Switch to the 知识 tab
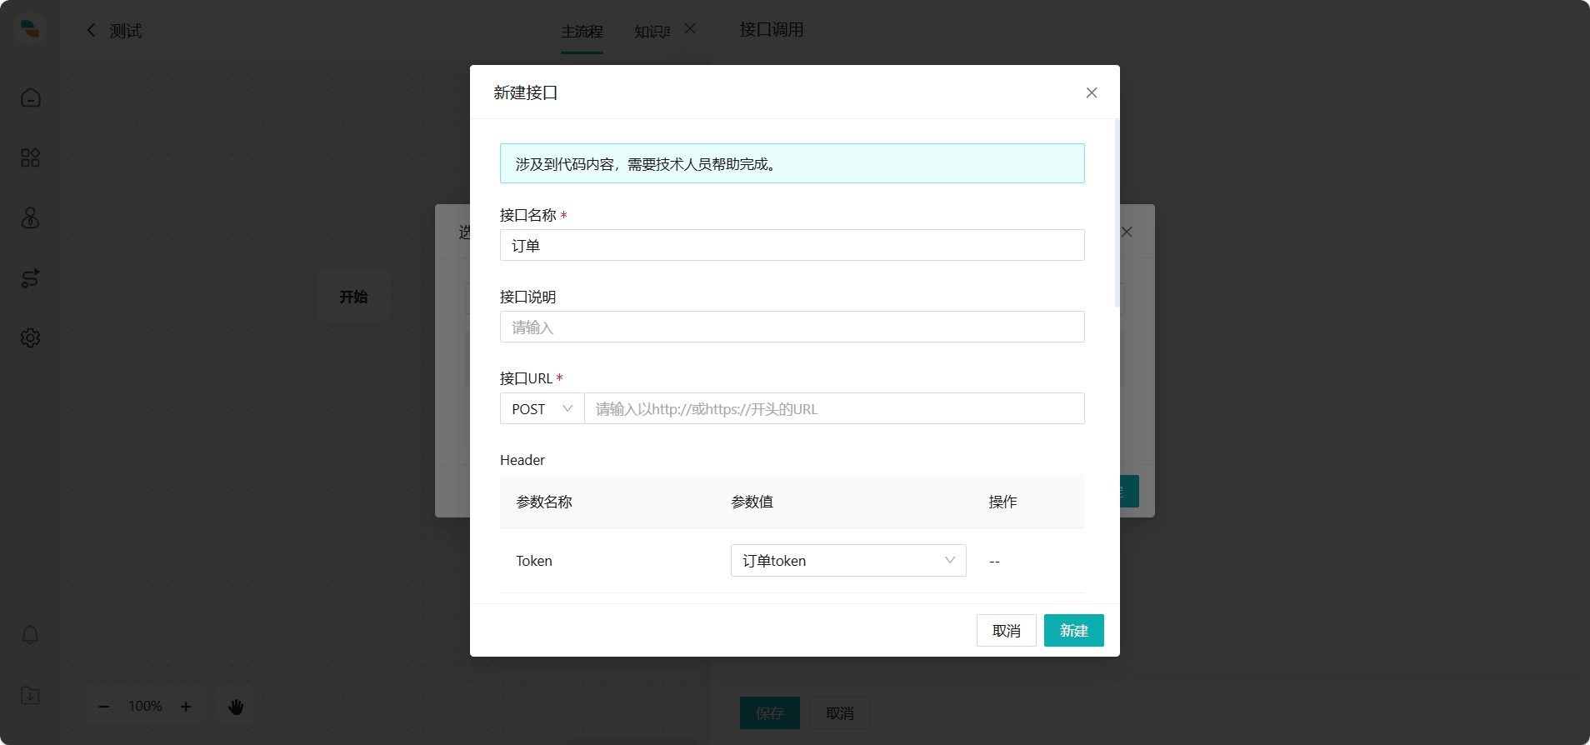This screenshot has height=745, width=1590. tap(652, 32)
